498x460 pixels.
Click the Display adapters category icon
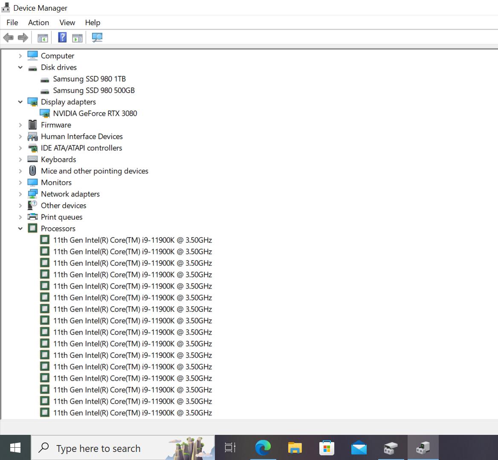pyautogui.click(x=32, y=102)
